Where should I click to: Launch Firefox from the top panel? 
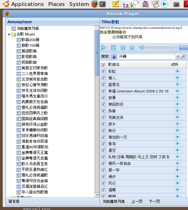click(x=95, y=4)
